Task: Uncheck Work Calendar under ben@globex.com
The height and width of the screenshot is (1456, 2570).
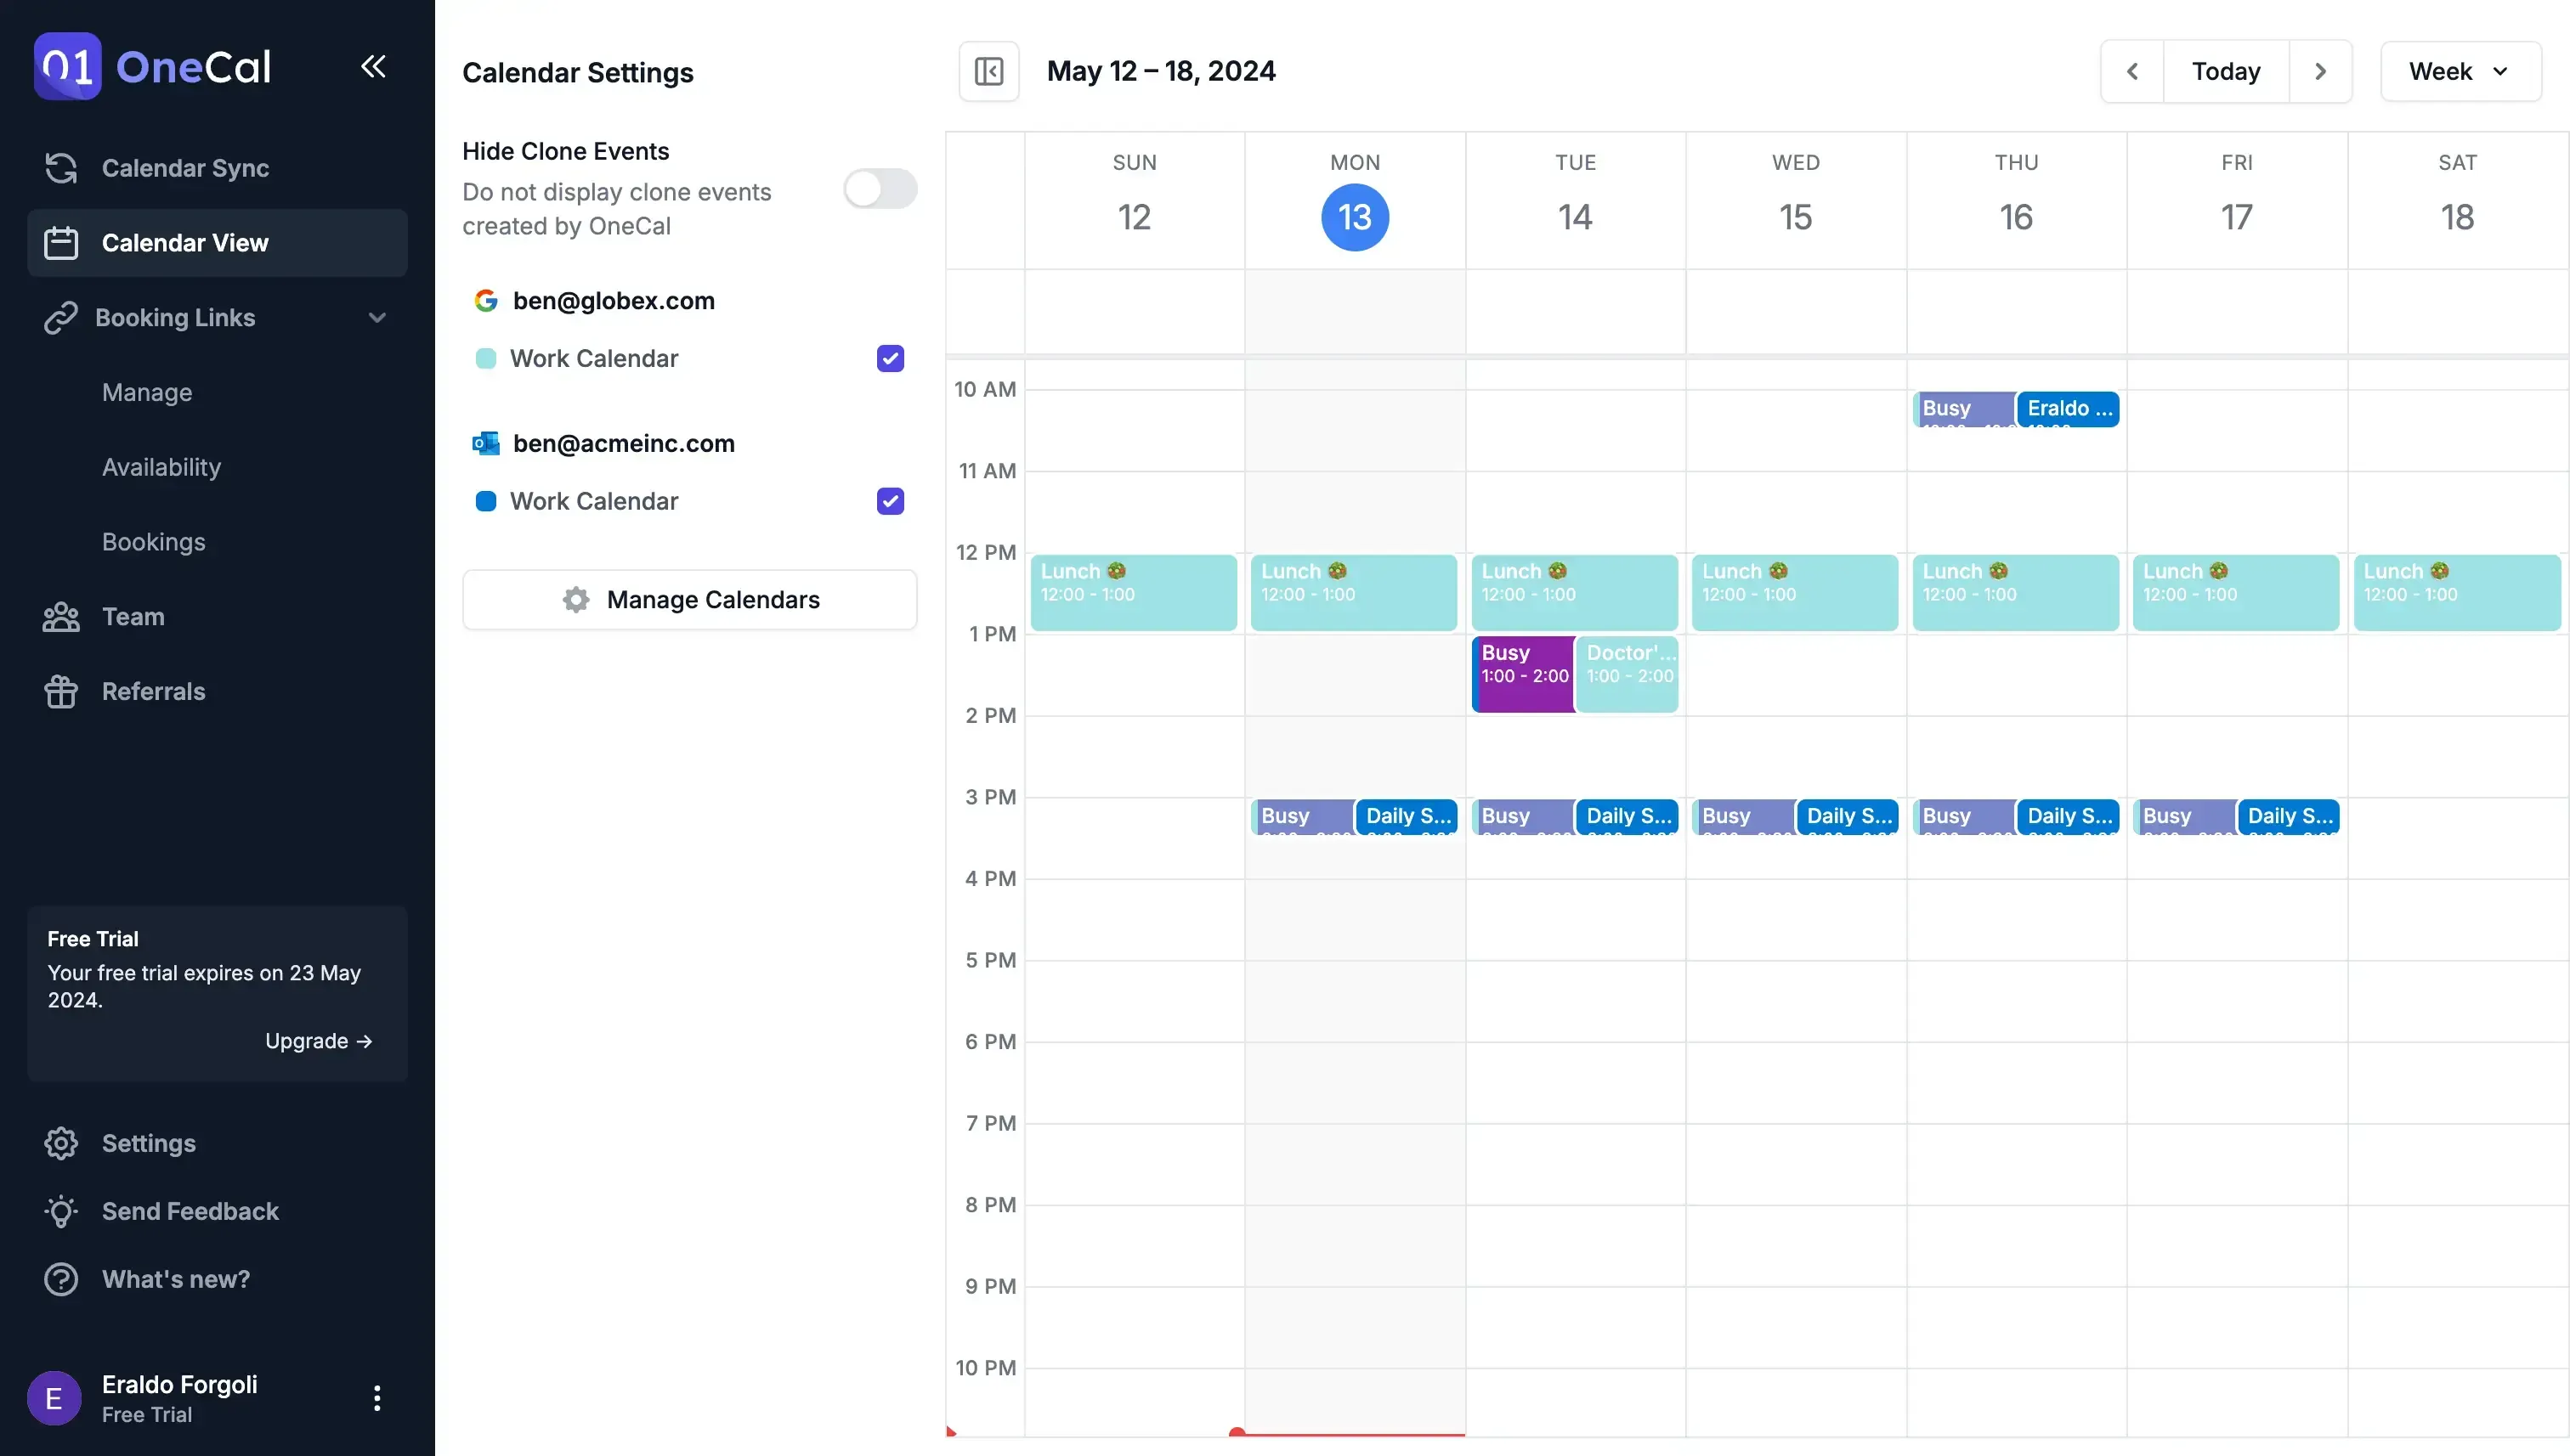Action: 889,358
